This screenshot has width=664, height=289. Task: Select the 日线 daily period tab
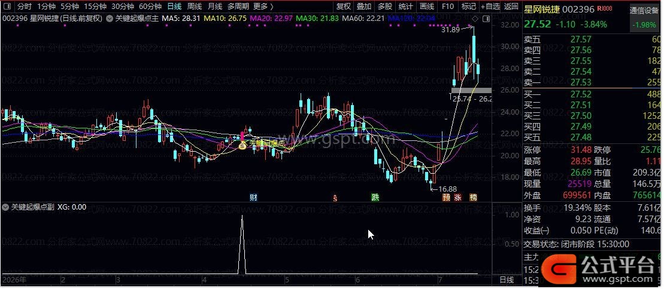coord(174,7)
